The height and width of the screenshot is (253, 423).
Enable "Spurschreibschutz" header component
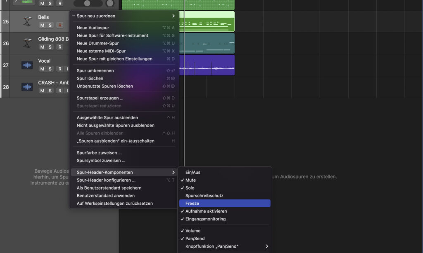point(225,196)
